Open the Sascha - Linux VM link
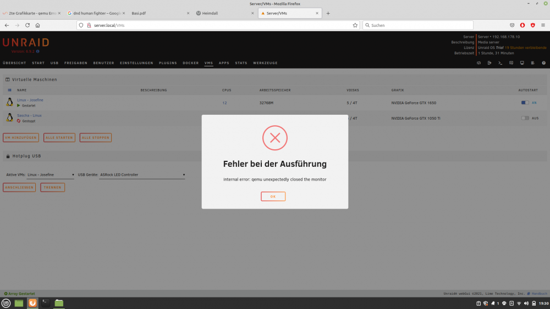 click(30, 115)
